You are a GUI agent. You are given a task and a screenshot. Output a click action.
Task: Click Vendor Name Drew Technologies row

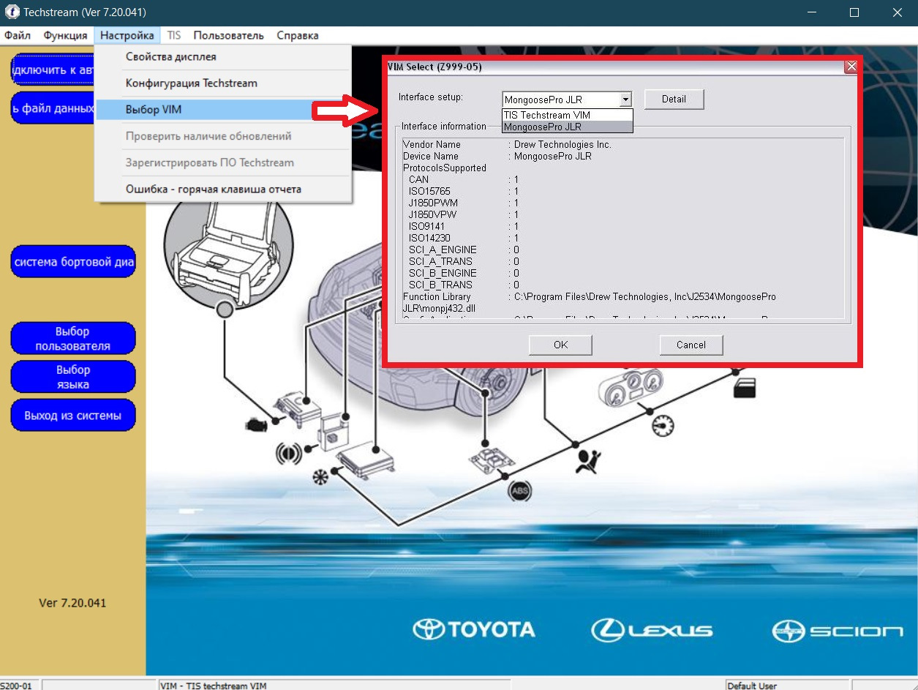click(508, 145)
